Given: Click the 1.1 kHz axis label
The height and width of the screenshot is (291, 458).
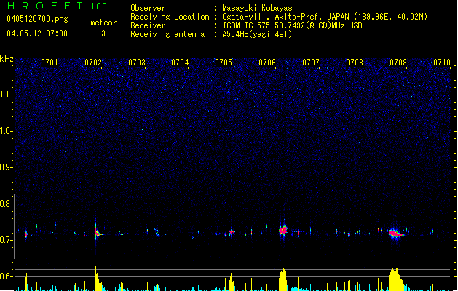Looking at the screenshot, I should click(6, 95).
